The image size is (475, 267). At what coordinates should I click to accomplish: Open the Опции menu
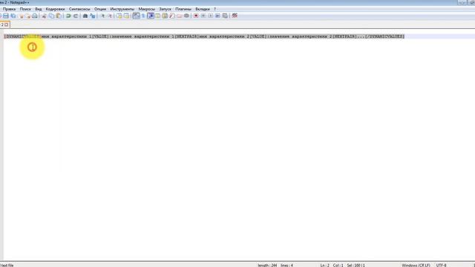[x=100, y=9]
